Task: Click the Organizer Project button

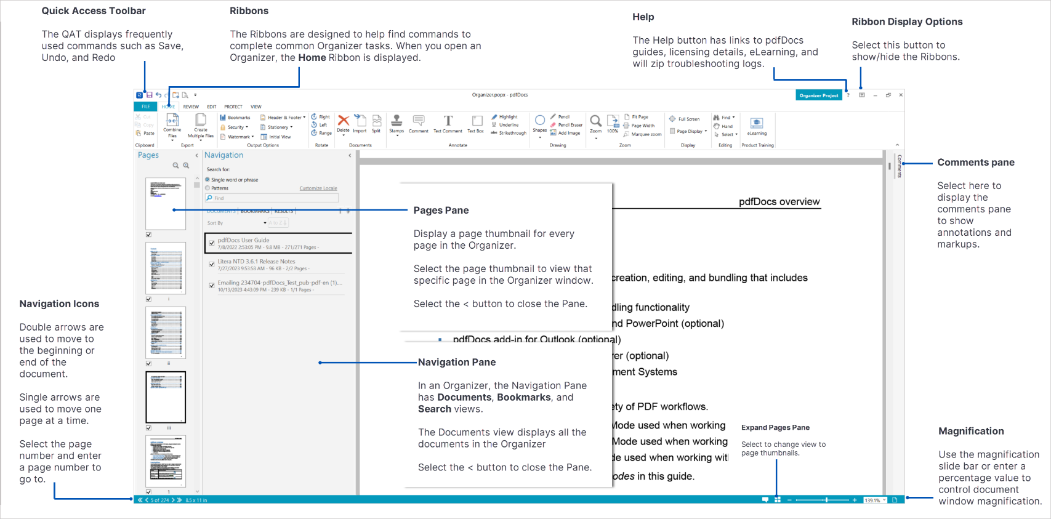Action: coord(819,95)
